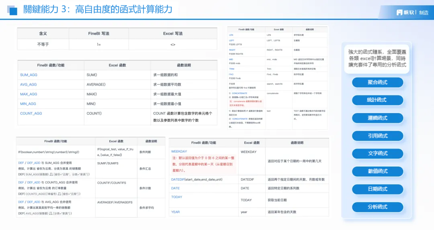Open the 邏輯函式 category button
434x230 pixels.
[377, 118]
